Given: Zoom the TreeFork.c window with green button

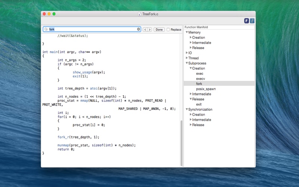Looking at the screenshot, I should 54,14.
